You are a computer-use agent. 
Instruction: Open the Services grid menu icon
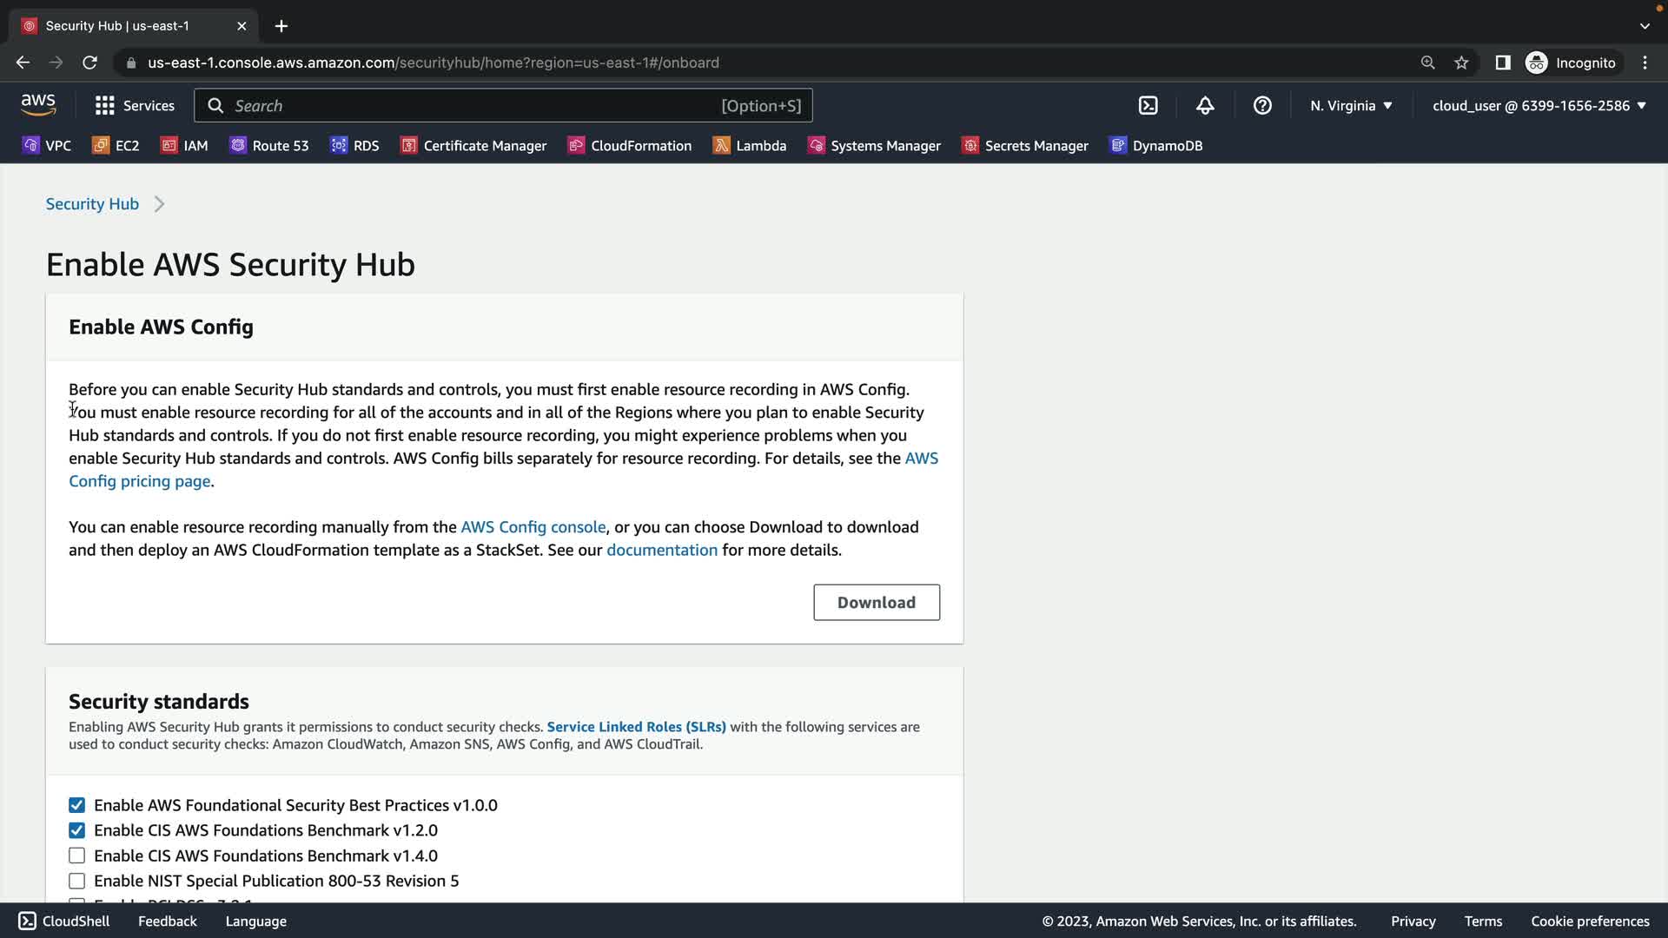(105, 105)
